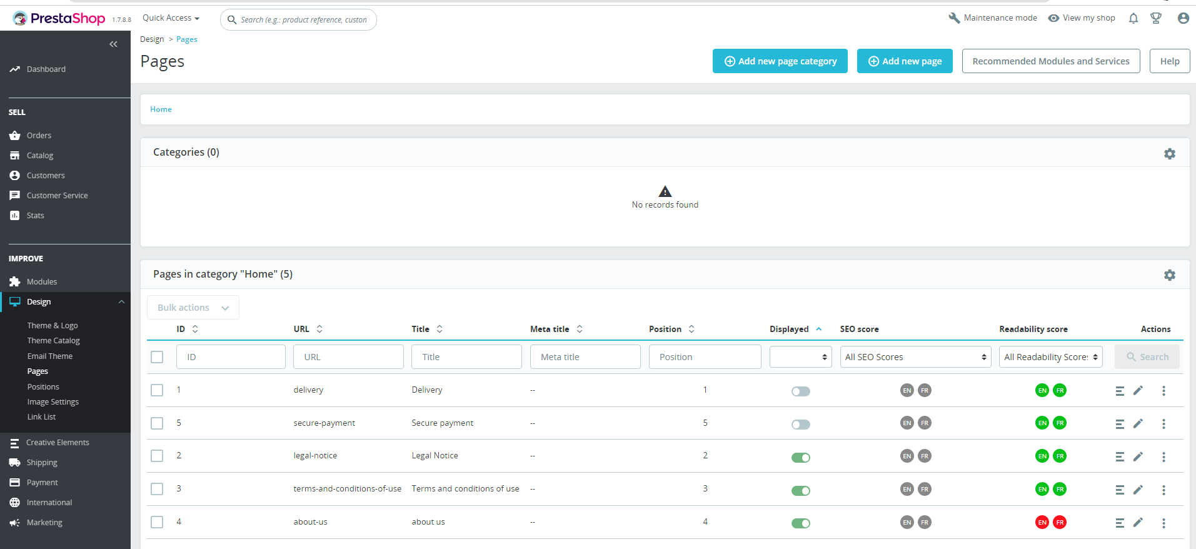Viewport: 1196px width, 549px height.
Task: Open the Bulk actions dropdown
Action: [193, 308]
